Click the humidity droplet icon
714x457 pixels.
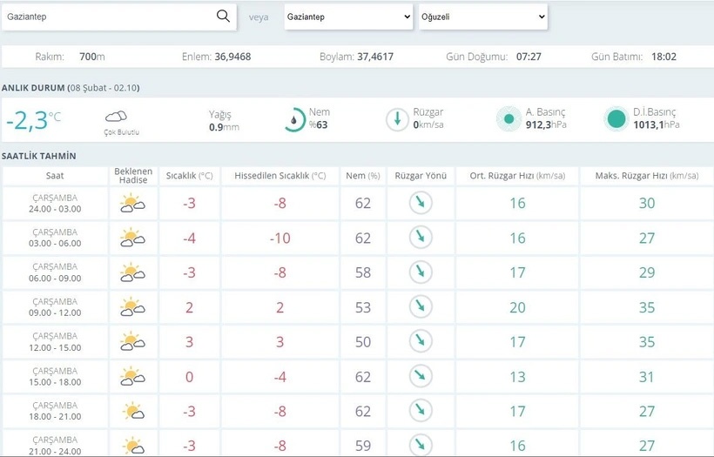pos(294,119)
